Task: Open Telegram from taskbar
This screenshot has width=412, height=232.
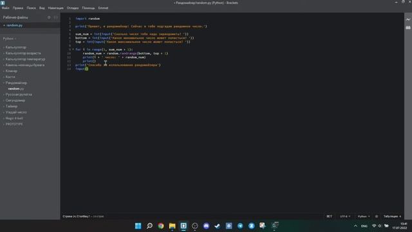Action: coord(240,226)
